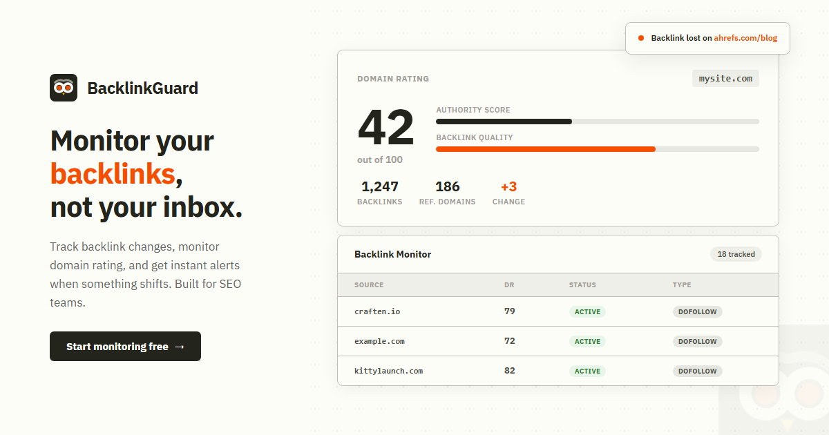
Task: Click the BacklinkGuard owl logo icon
Action: coord(64,88)
